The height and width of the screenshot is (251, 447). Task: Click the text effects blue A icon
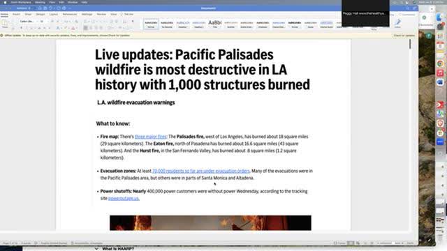58,28
